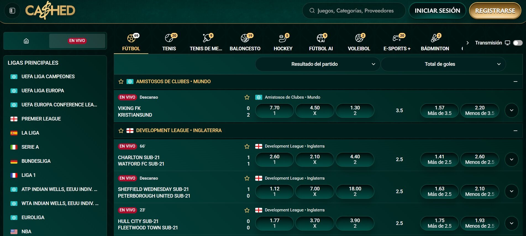This screenshot has width=526, height=236.
Task: Favorite Amistosos de Clubes league header star
Action: click(121, 82)
